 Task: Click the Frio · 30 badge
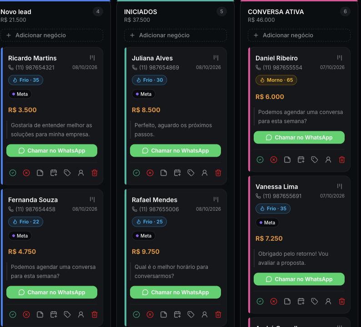[150, 80]
